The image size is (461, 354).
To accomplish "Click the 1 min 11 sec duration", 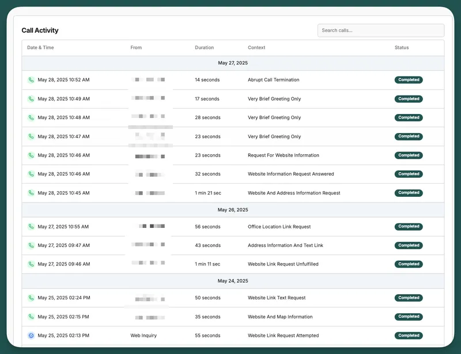I will pyautogui.click(x=207, y=264).
